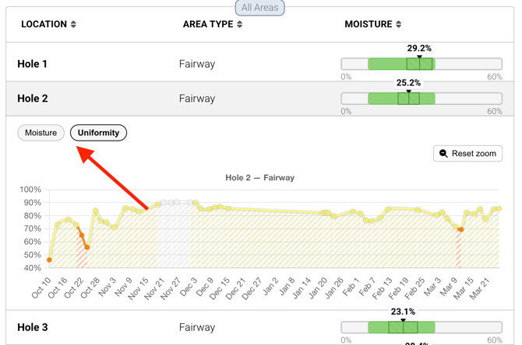Expand the Hole 3 row

tap(33, 327)
